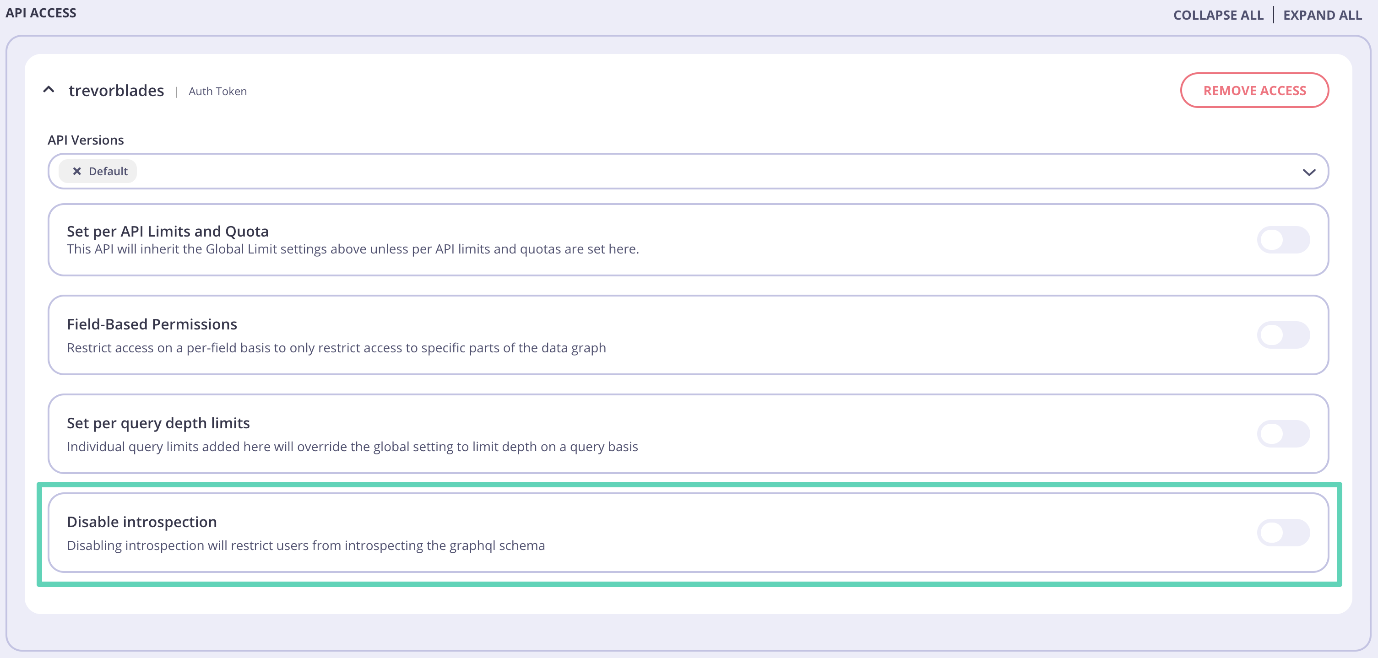
Task: Click the Disable introspection heading
Action: coord(142,522)
